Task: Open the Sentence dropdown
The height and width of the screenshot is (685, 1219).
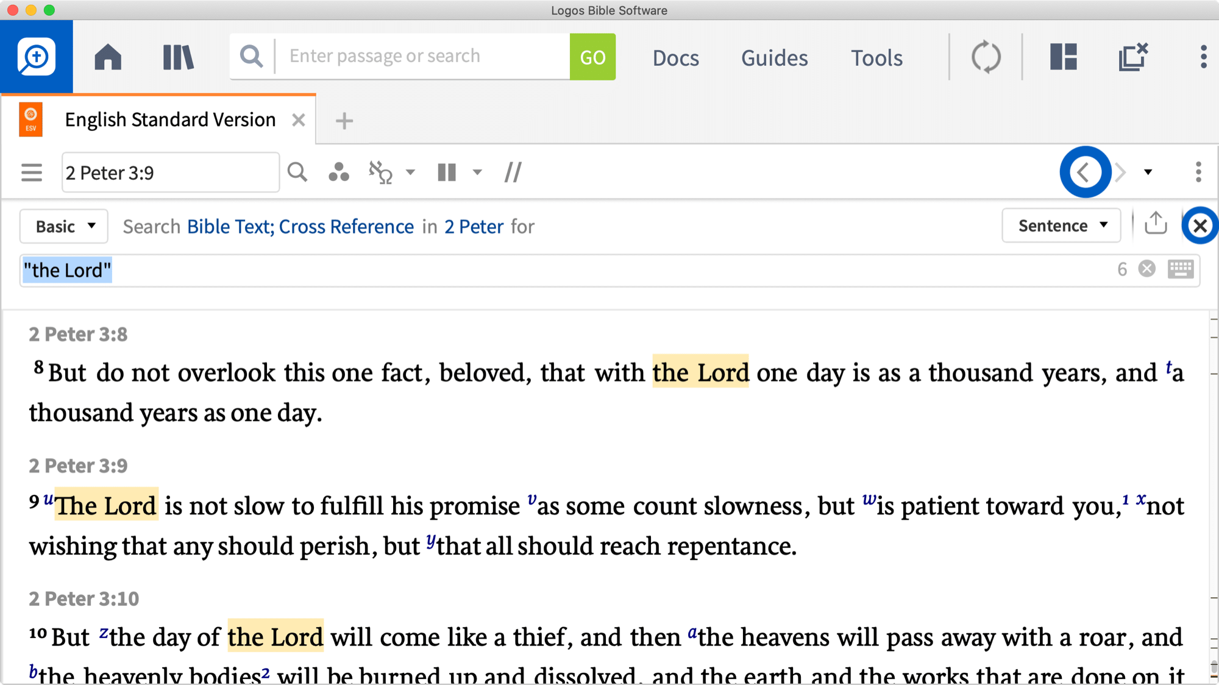Action: click(x=1062, y=225)
